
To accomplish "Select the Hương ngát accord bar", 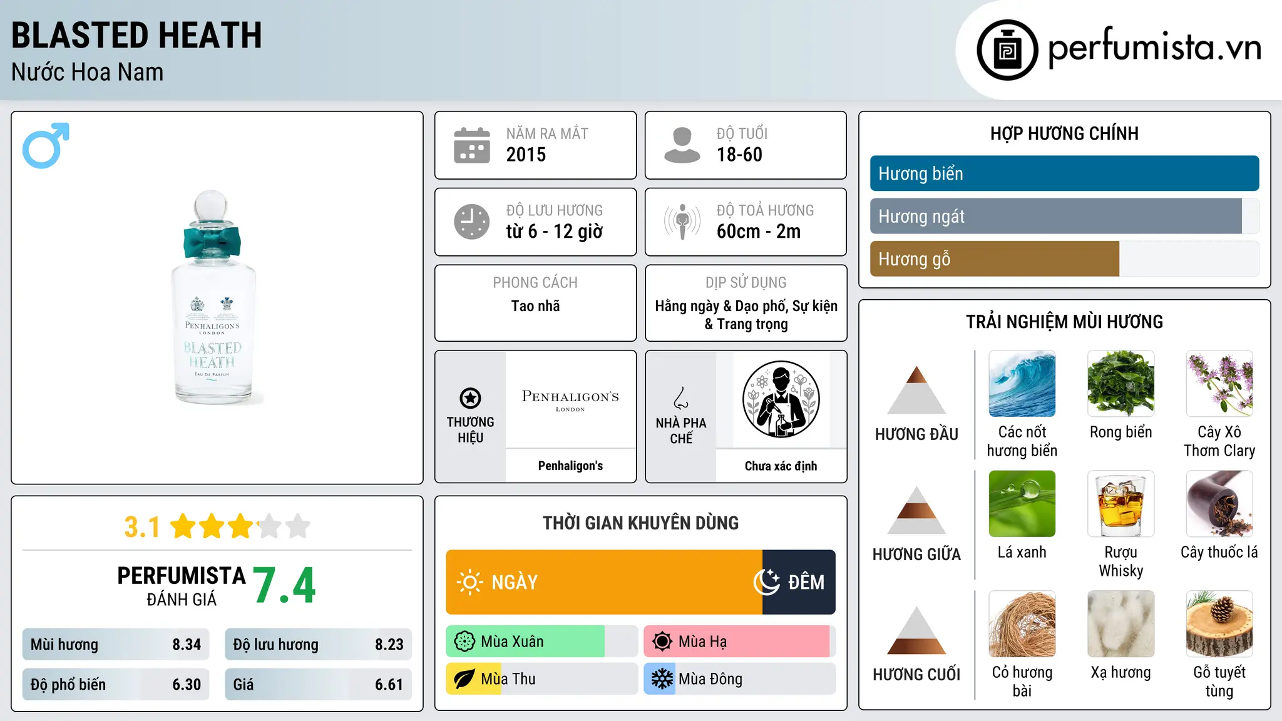I will (x=1064, y=216).
